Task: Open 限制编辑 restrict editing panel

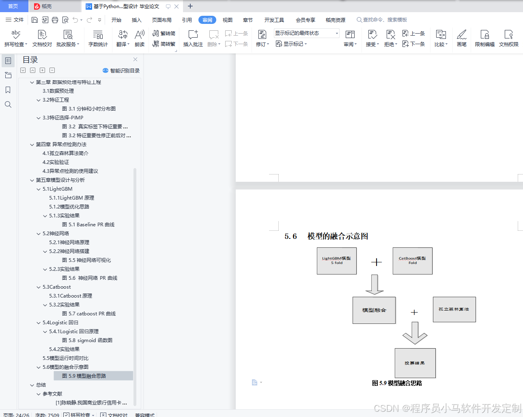Action: click(484, 38)
